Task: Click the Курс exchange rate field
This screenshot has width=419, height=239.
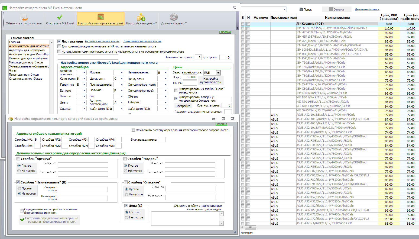Action: click(x=190, y=77)
